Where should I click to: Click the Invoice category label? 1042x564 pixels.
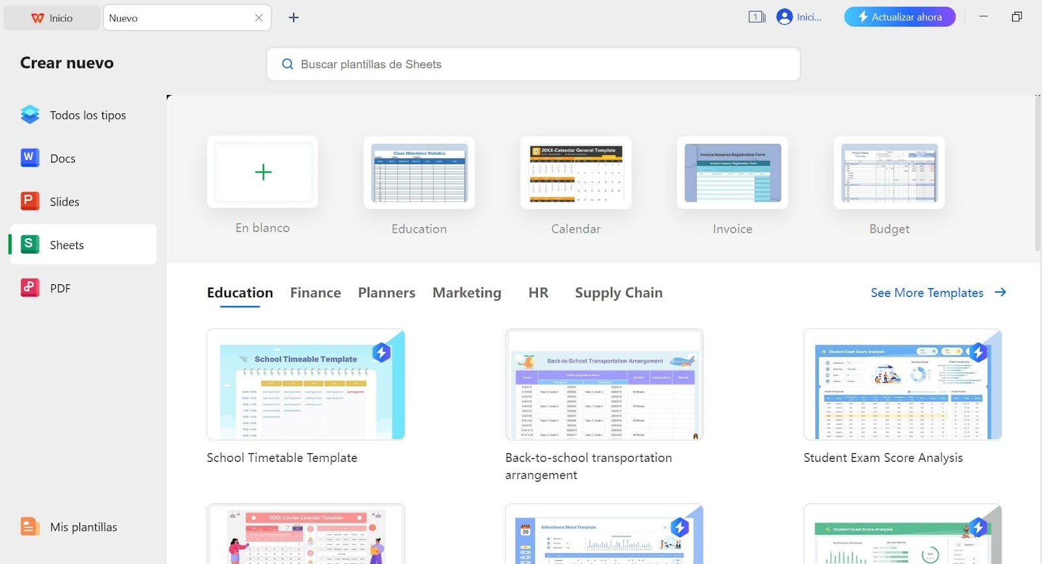pyautogui.click(x=733, y=229)
